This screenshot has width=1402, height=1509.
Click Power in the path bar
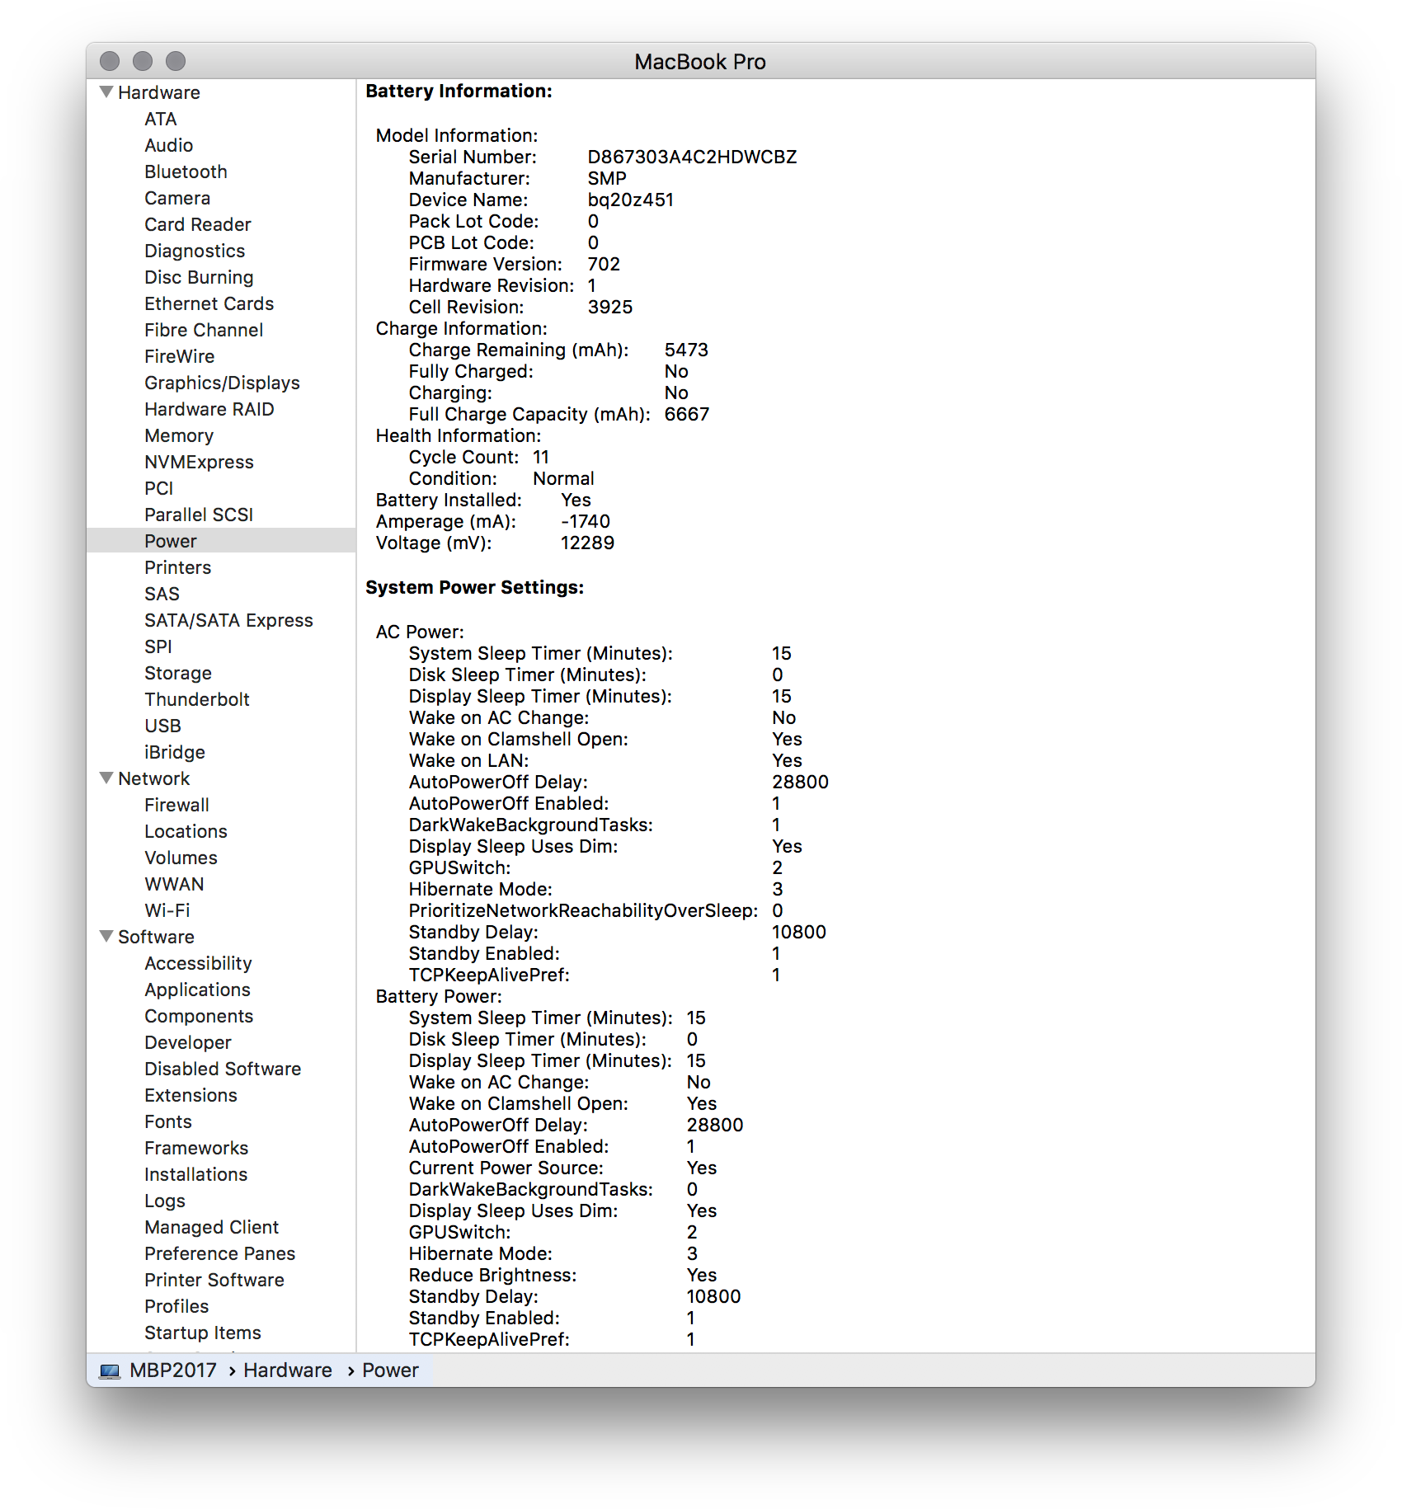(390, 1370)
